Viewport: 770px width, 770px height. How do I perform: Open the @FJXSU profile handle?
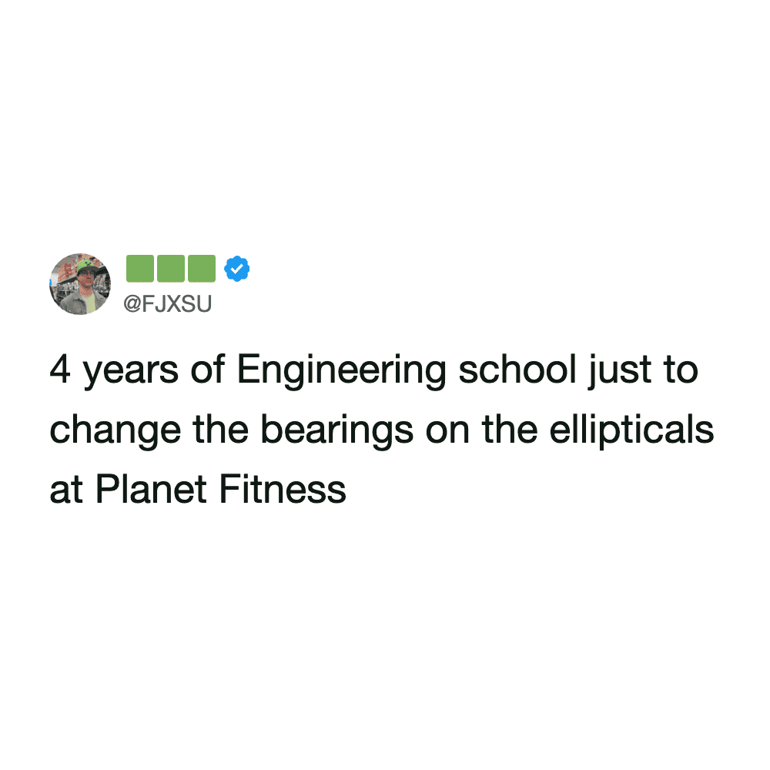tap(167, 304)
